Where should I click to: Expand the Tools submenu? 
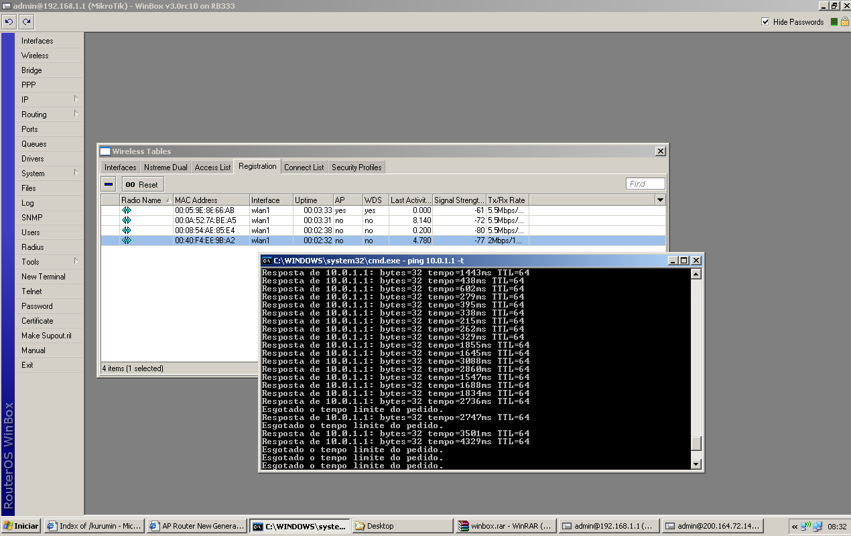coord(76,261)
